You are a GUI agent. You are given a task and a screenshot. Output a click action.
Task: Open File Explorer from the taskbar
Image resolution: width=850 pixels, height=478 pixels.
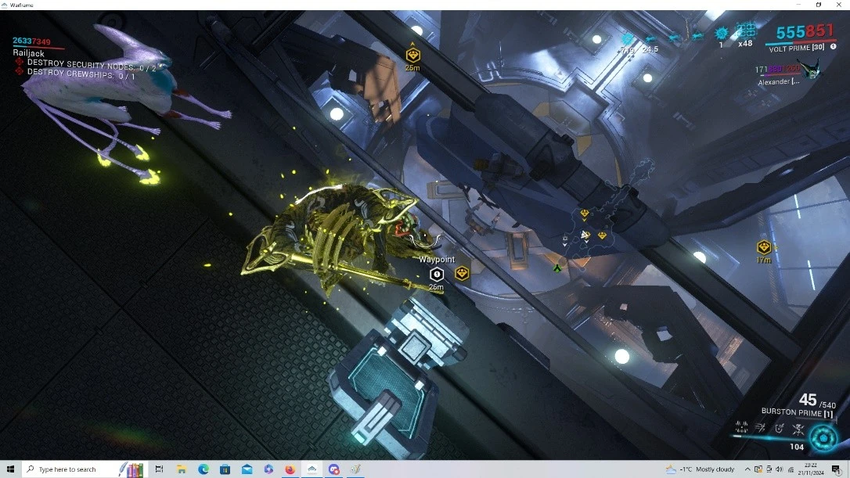click(x=181, y=469)
